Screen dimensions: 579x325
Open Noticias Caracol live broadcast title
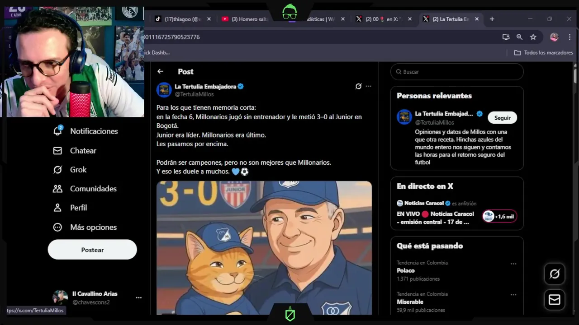pyautogui.click(x=435, y=218)
